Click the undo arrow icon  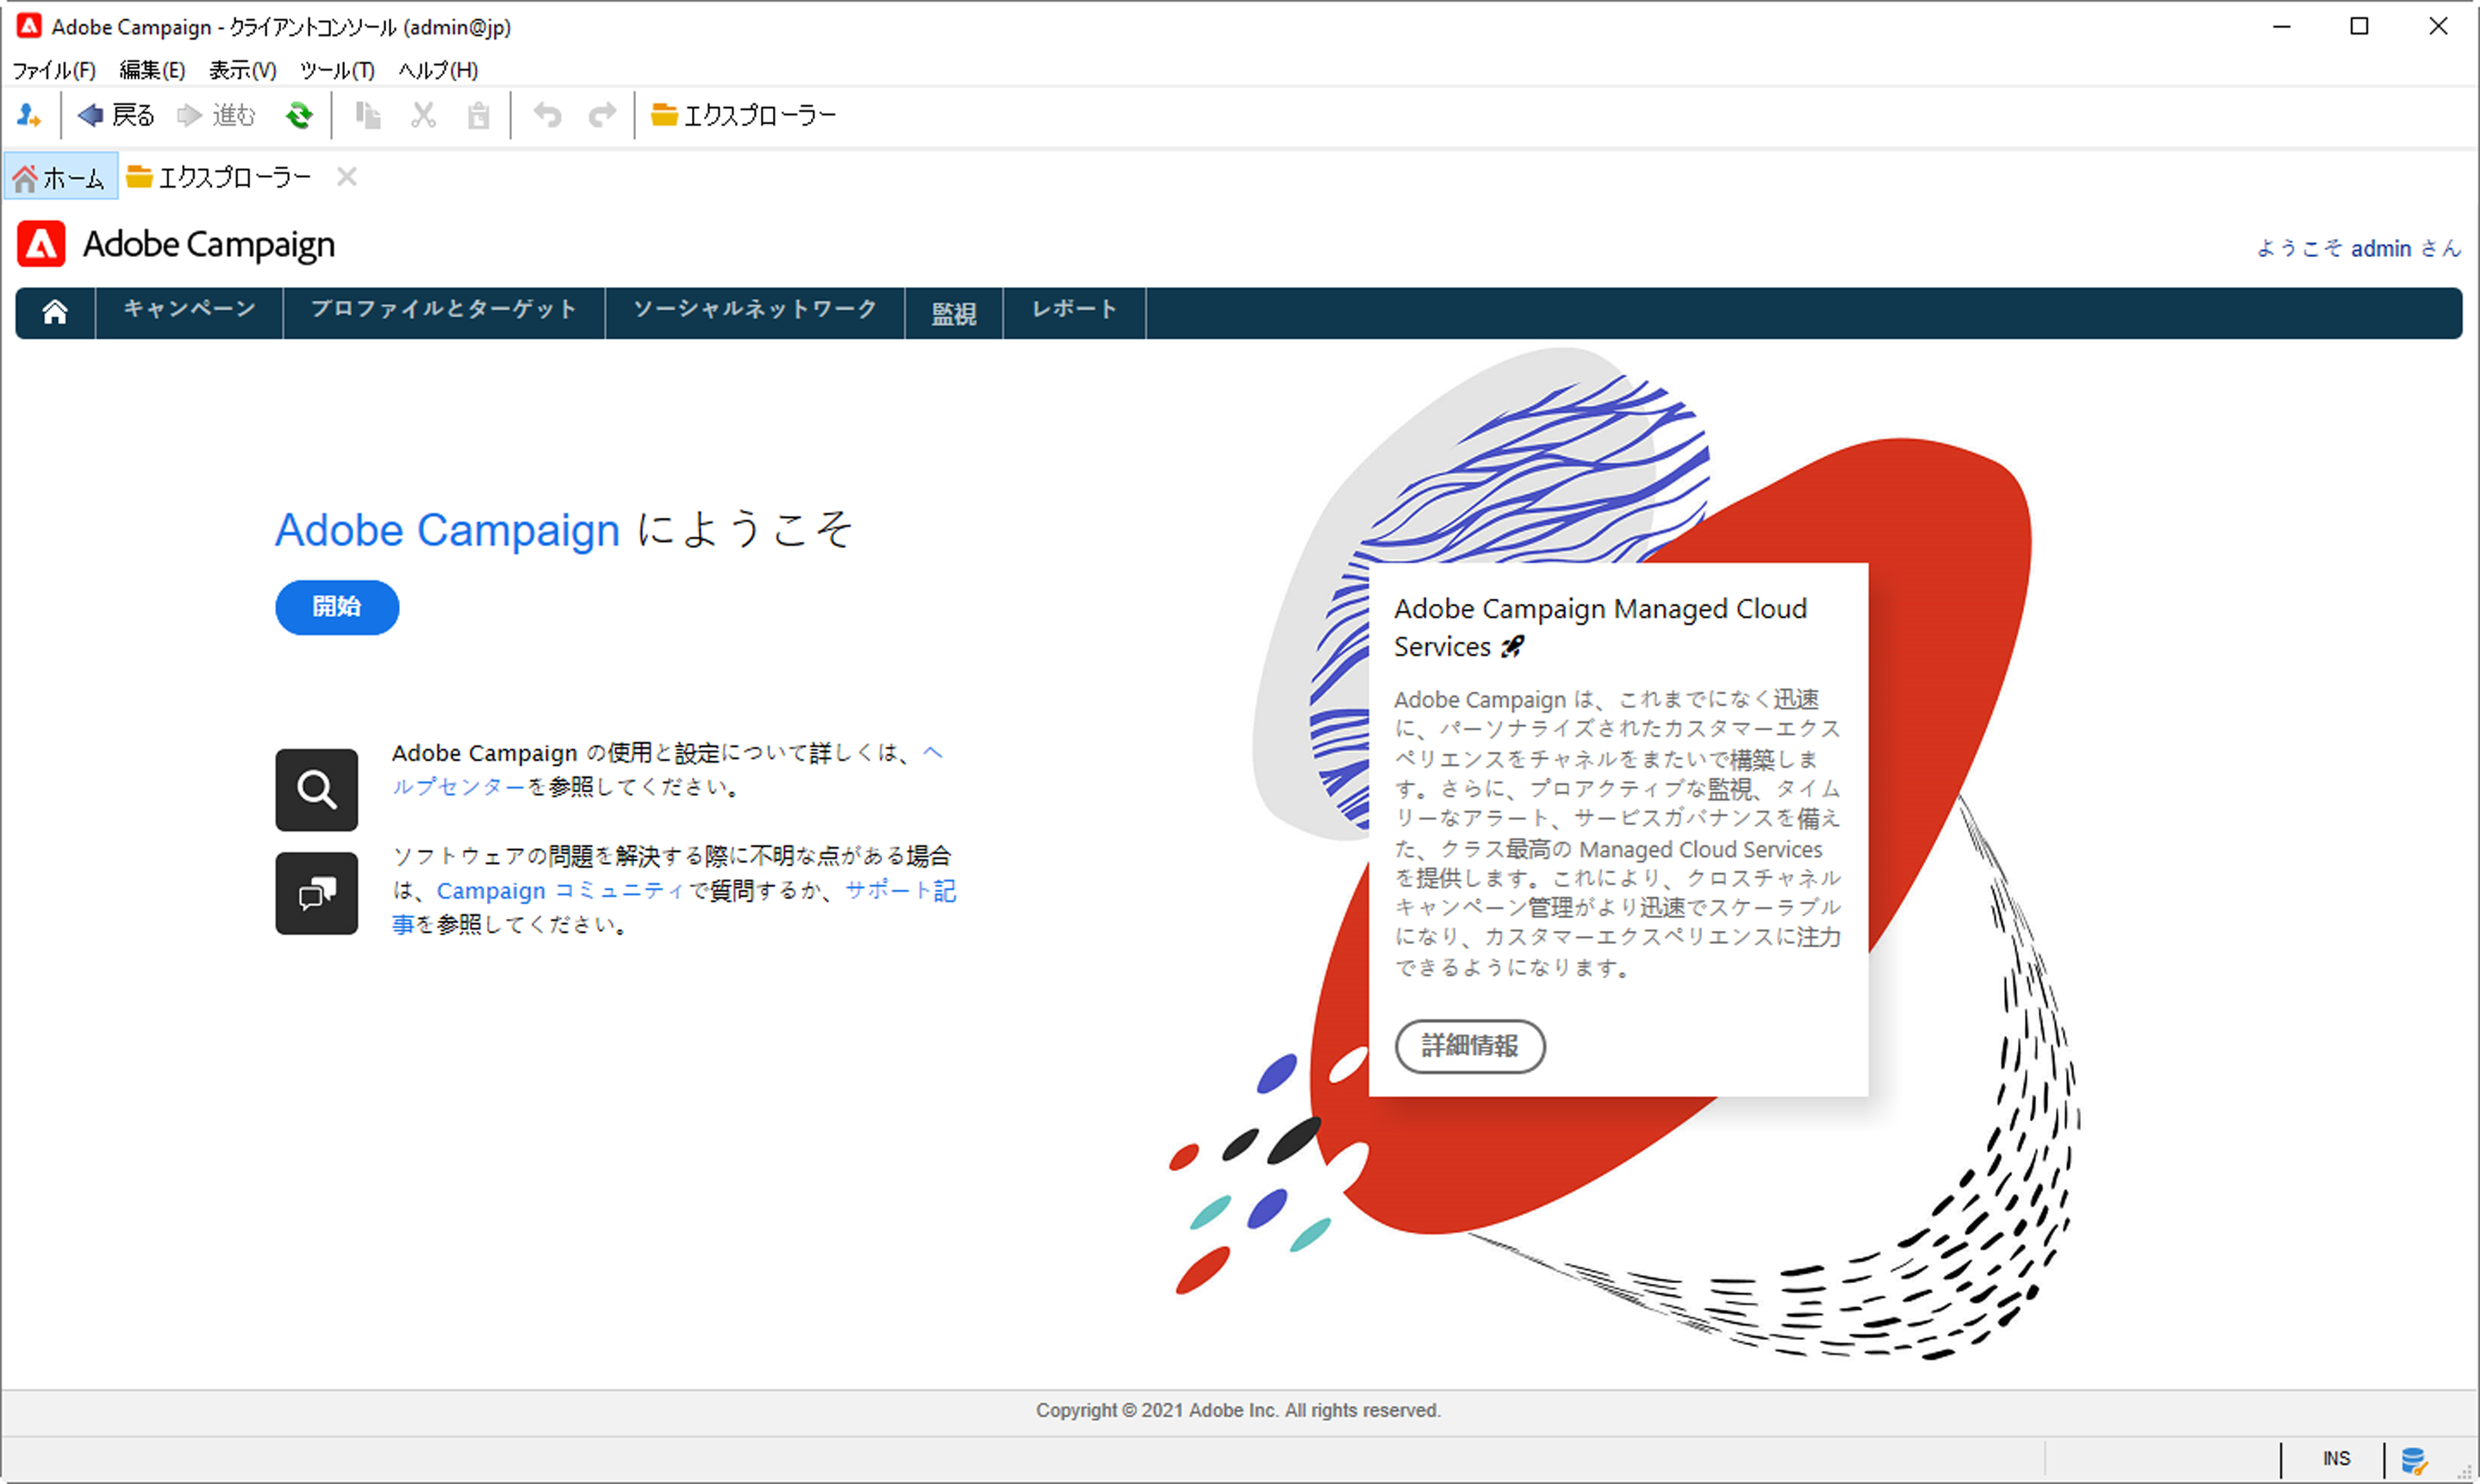point(547,115)
